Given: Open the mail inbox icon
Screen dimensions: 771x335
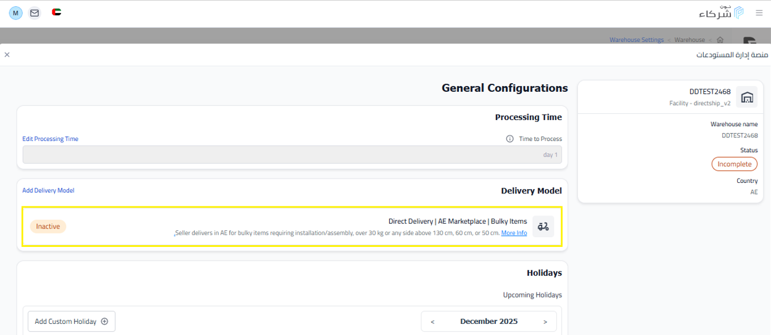Looking at the screenshot, I should 35,12.
